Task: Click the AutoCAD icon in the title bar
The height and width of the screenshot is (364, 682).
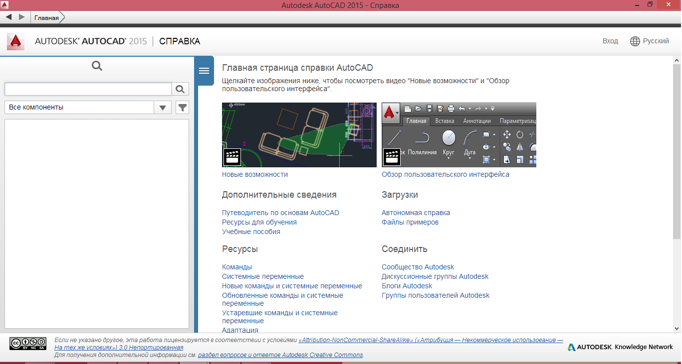Action: tap(5, 5)
